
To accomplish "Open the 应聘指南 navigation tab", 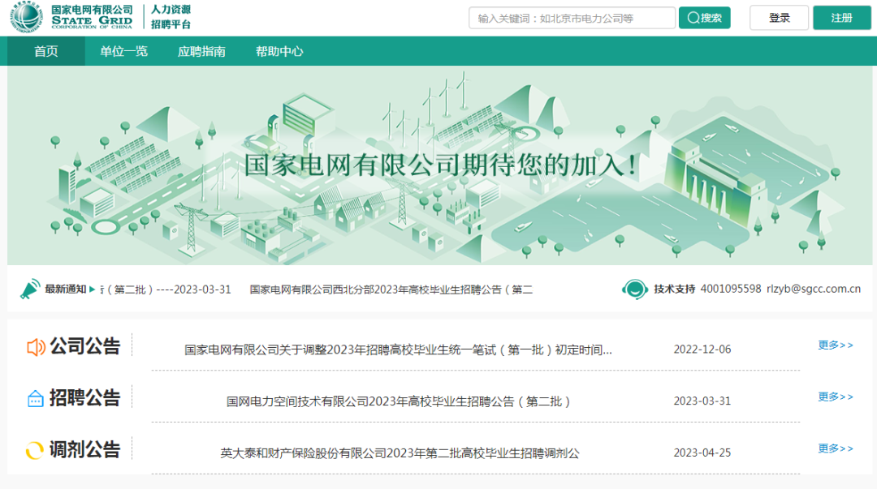I will (201, 51).
